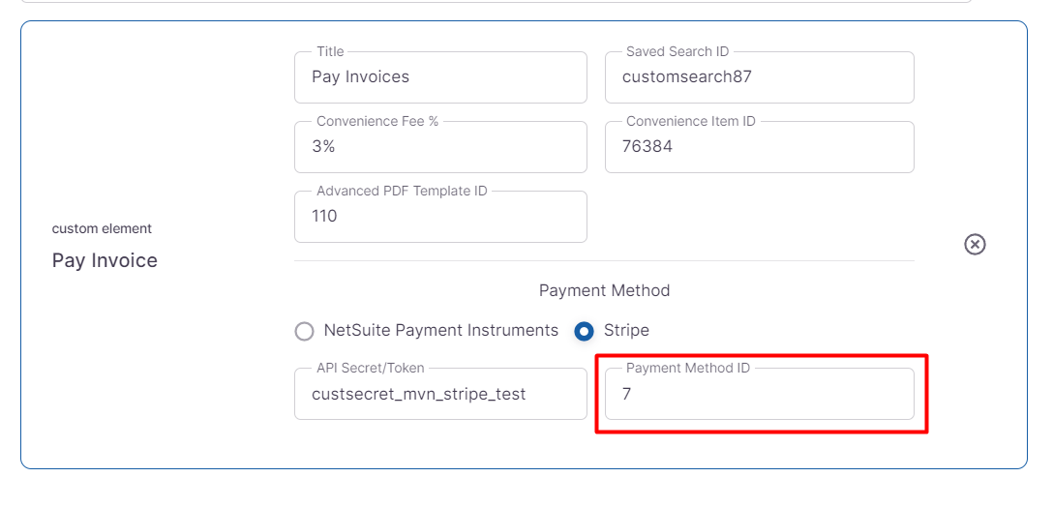Focus the Saved Search ID field

759,77
